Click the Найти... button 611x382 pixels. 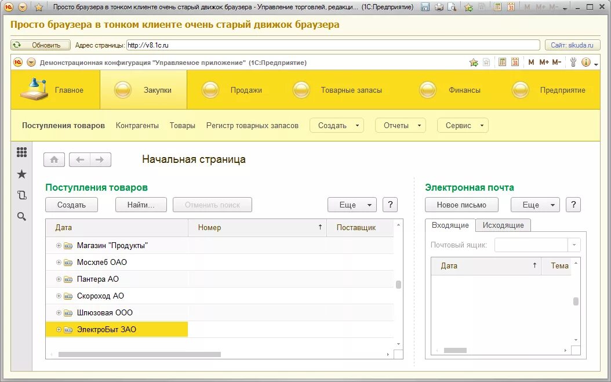[141, 205]
